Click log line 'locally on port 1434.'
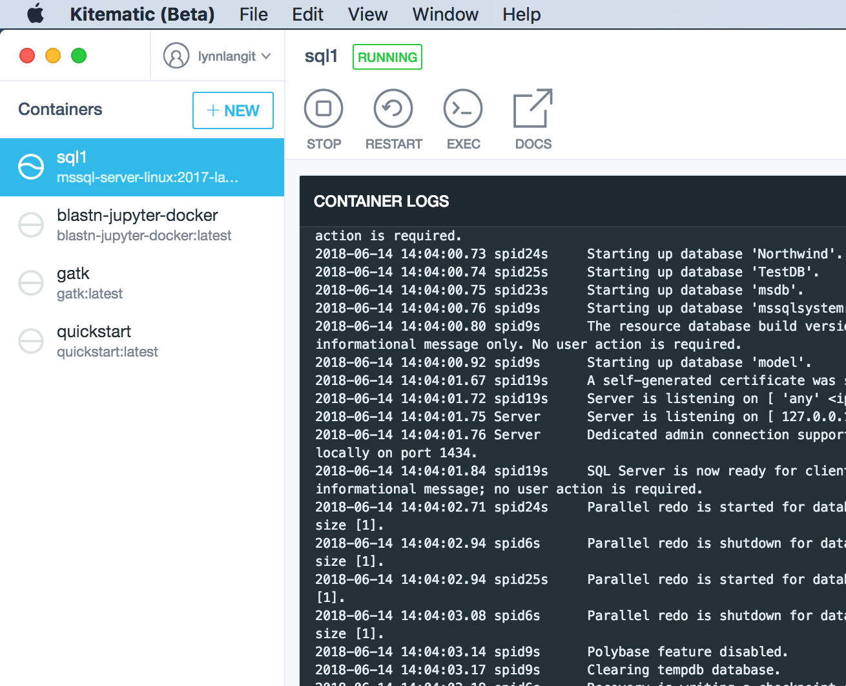 (396, 453)
